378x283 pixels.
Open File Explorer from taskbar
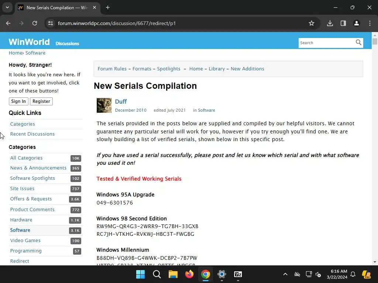point(173,274)
